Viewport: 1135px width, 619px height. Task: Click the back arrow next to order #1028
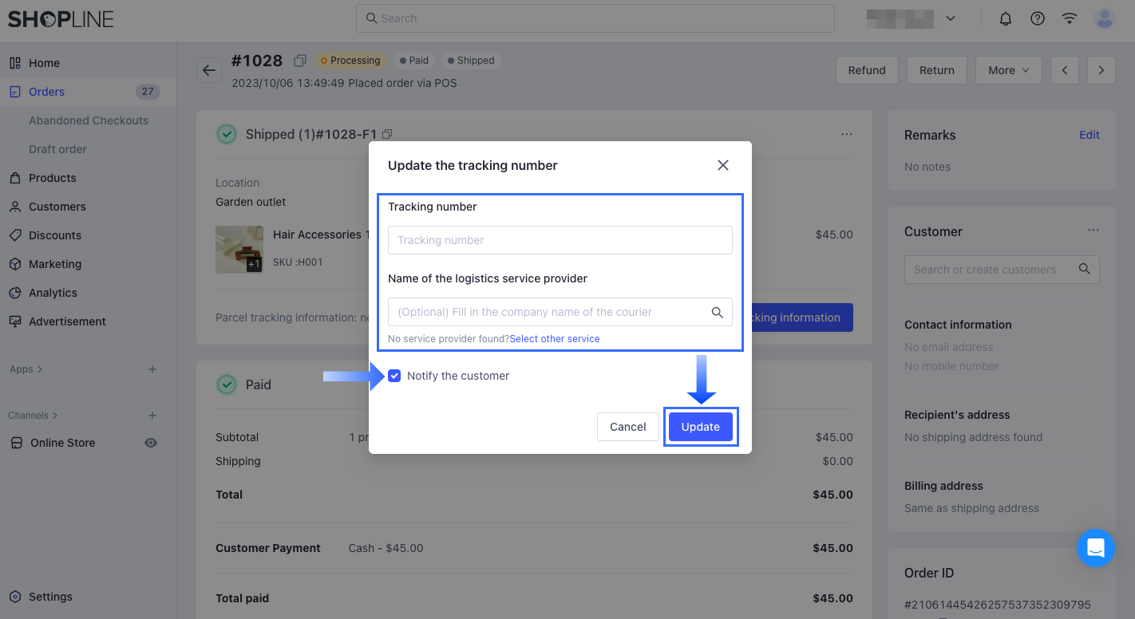[208, 70]
